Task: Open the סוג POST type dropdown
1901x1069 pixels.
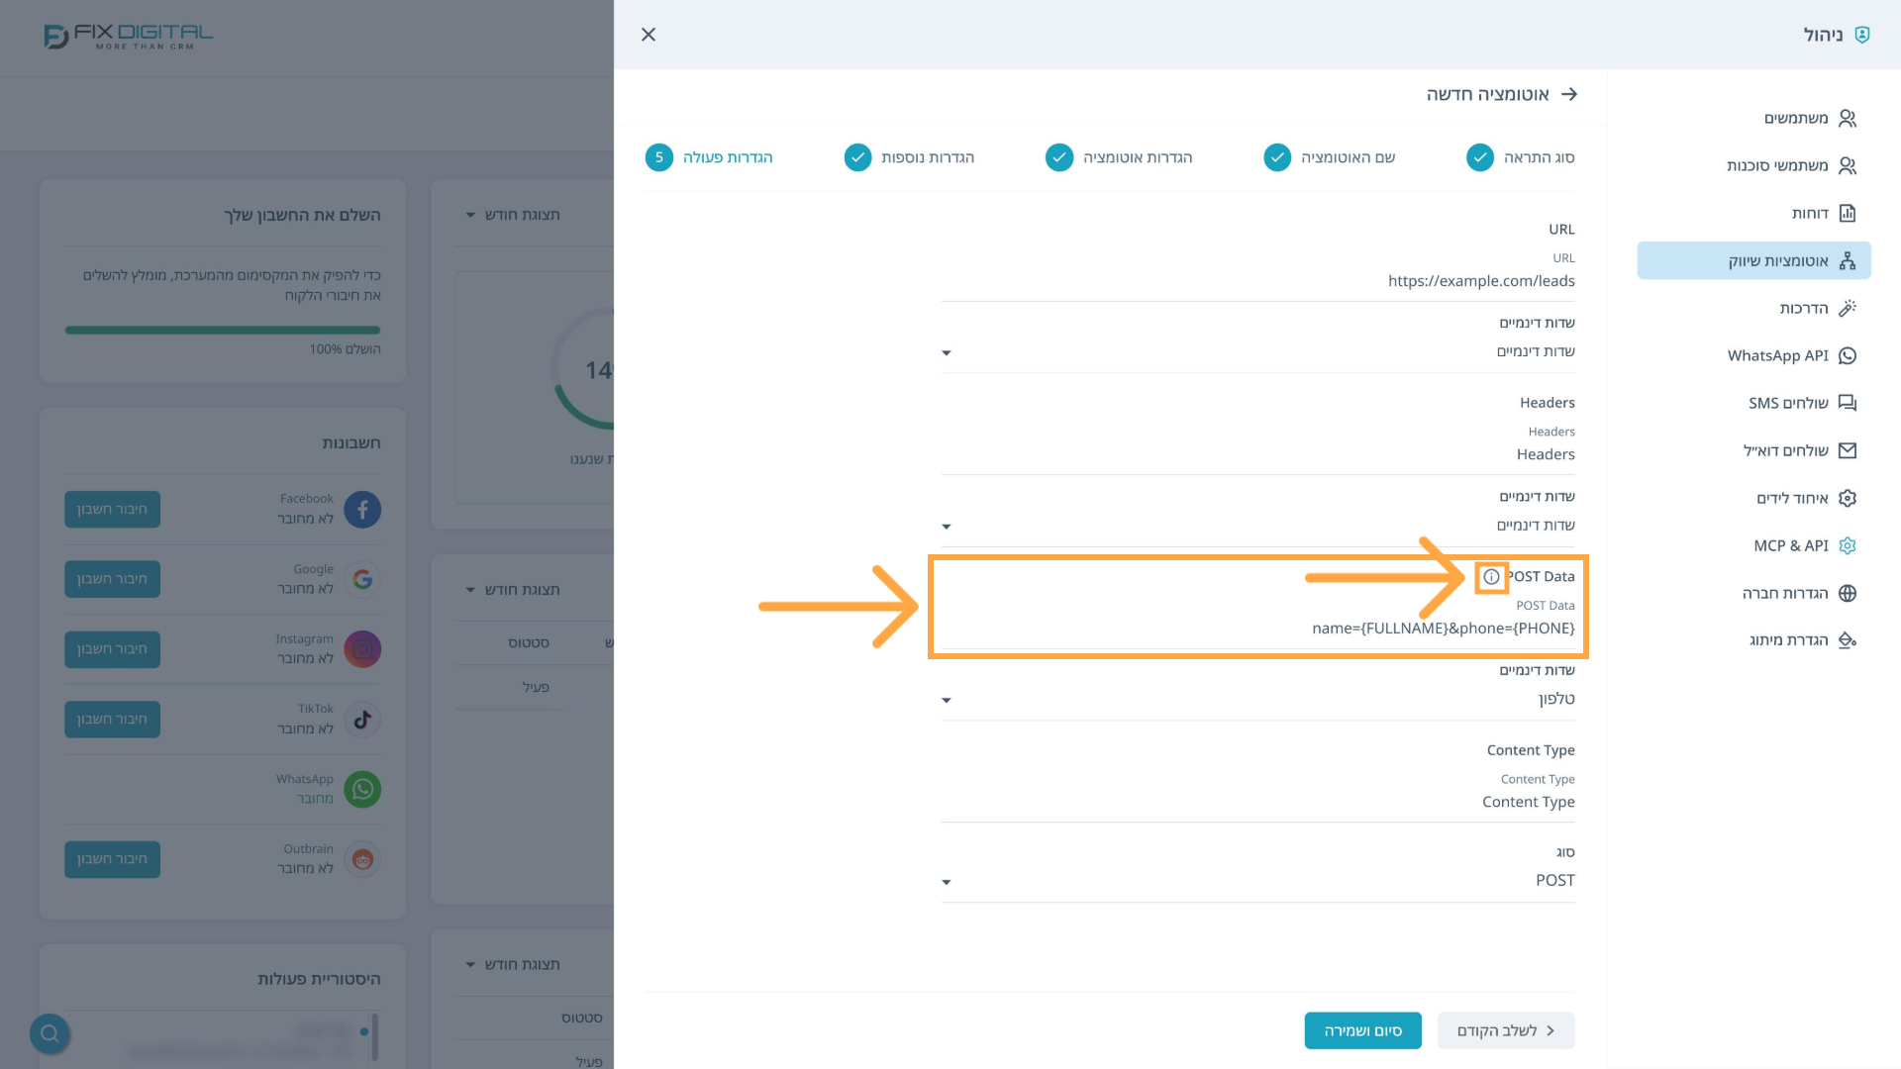Action: pyautogui.click(x=1258, y=881)
